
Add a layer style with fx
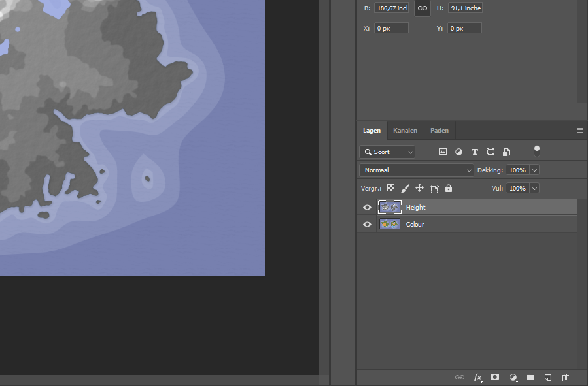477,377
